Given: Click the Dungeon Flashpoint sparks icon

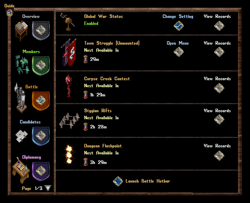Looking at the screenshot, I should [69, 155].
